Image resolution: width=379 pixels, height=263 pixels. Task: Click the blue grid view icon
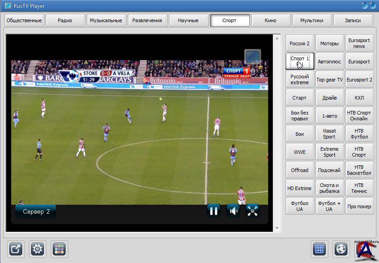pyautogui.click(x=319, y=249)
